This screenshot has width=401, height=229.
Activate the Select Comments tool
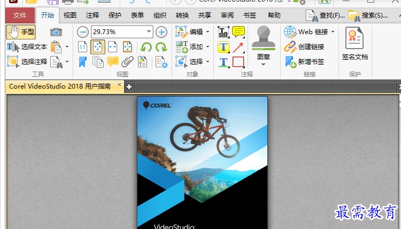click(x=27, y=62)
